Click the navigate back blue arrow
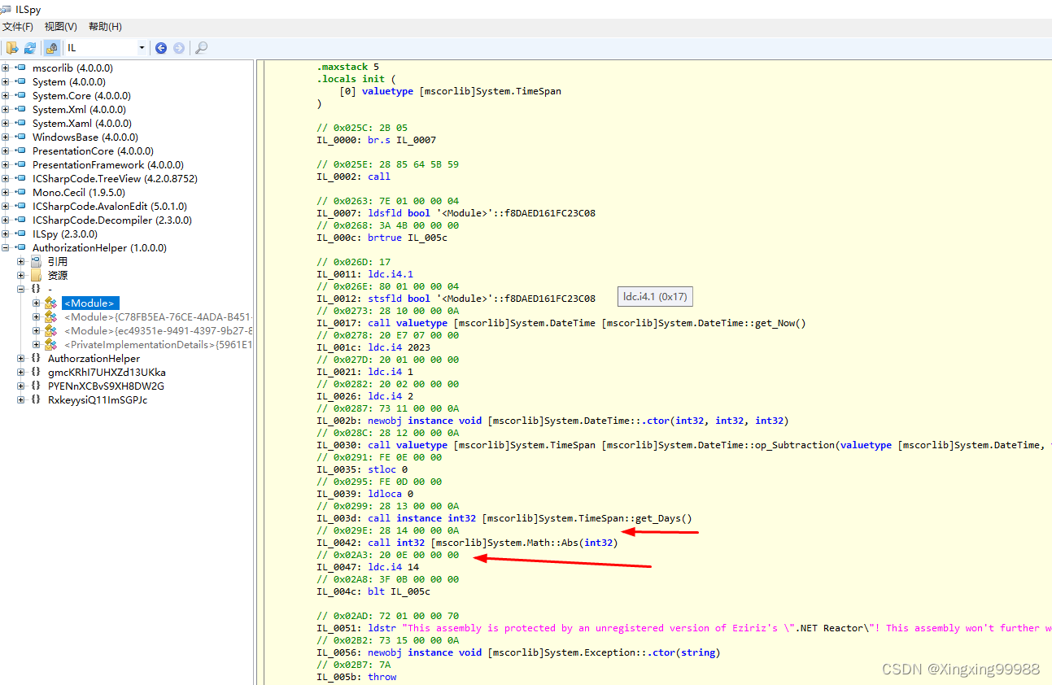Viewport: 1052px width, 685px height. (160, 48)
